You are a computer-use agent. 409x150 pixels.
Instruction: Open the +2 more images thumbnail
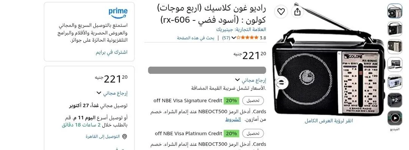pos(395,100)
